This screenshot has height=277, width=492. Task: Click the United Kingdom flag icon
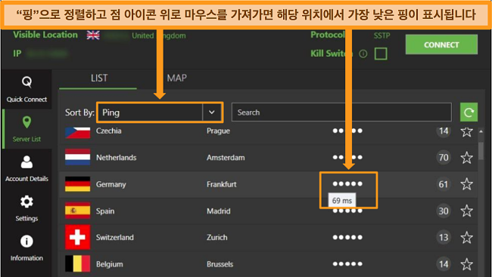pyautogui.click(x=93, y=35)
